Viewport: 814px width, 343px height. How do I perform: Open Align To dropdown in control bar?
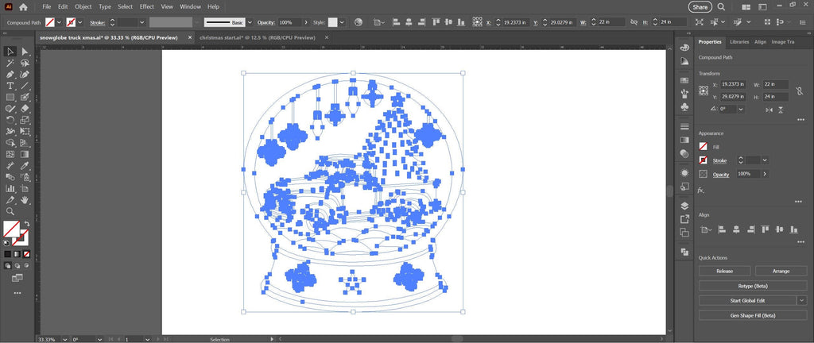[378, 22]
